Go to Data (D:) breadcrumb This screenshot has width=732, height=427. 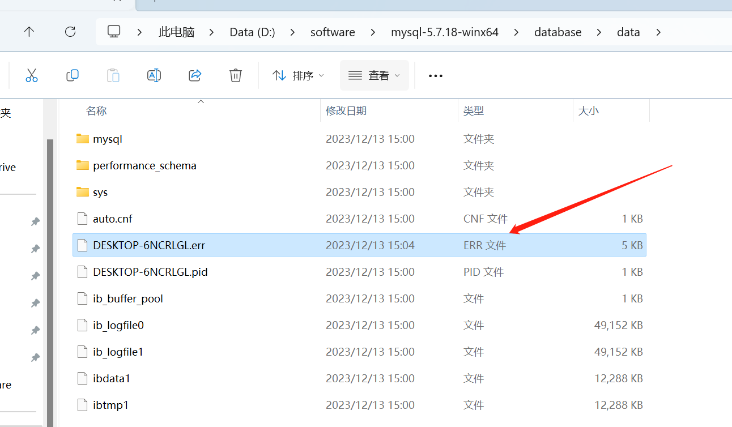click(x=252, y=32)
